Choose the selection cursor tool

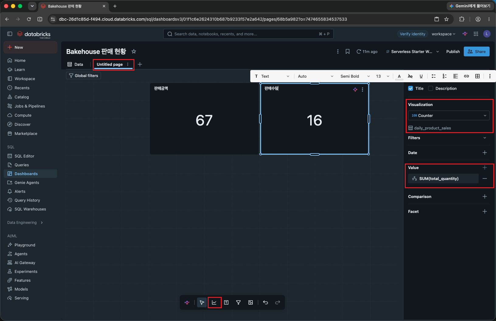pos(202,302)
